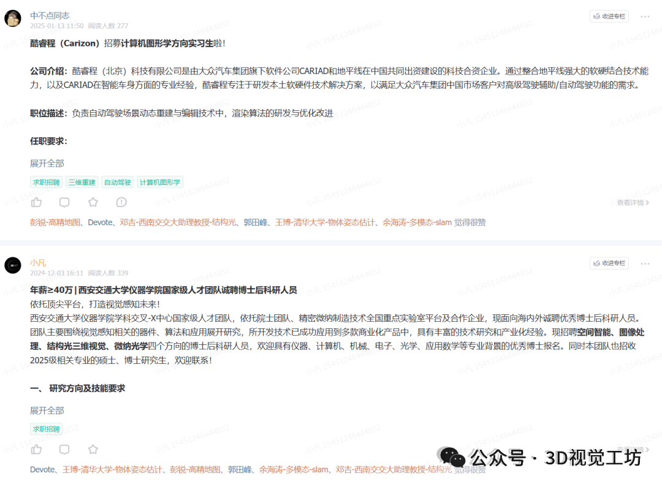Like the Carizon internship post

[36, 203]
